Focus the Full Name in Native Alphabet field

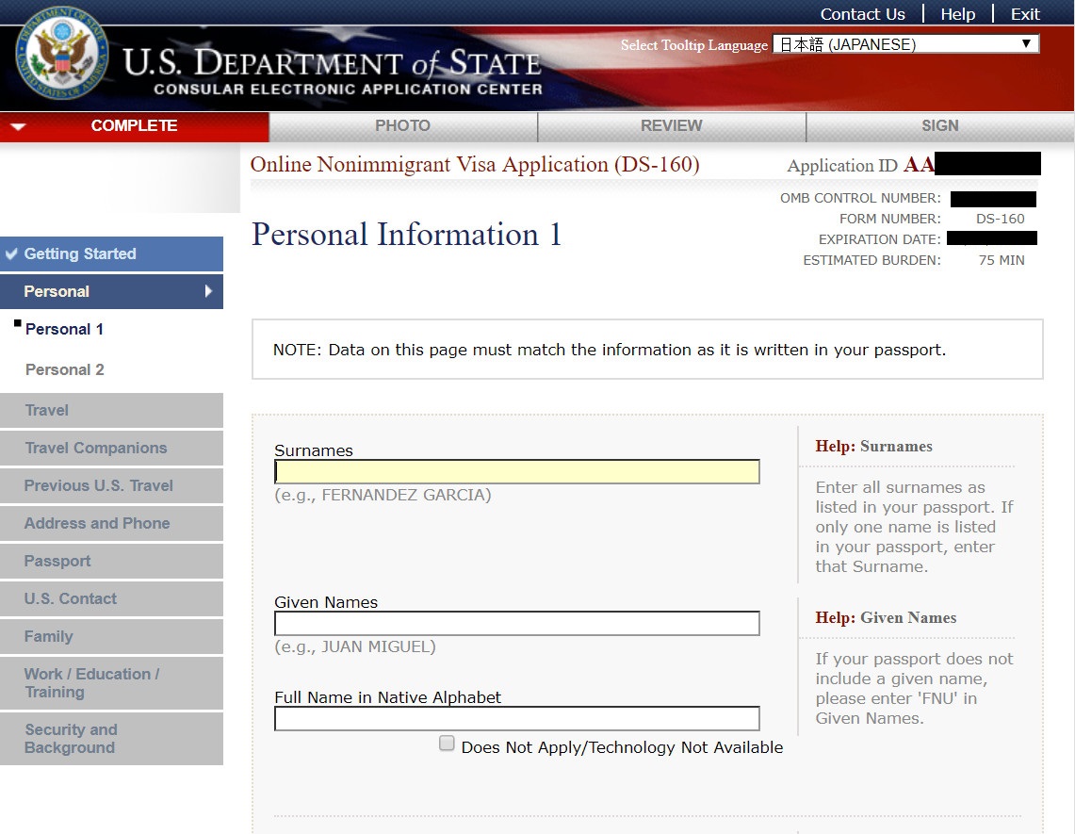click(517, 719)
